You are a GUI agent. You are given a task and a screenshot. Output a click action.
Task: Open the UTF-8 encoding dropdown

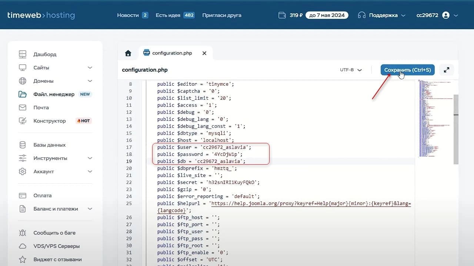pos(351,70)
